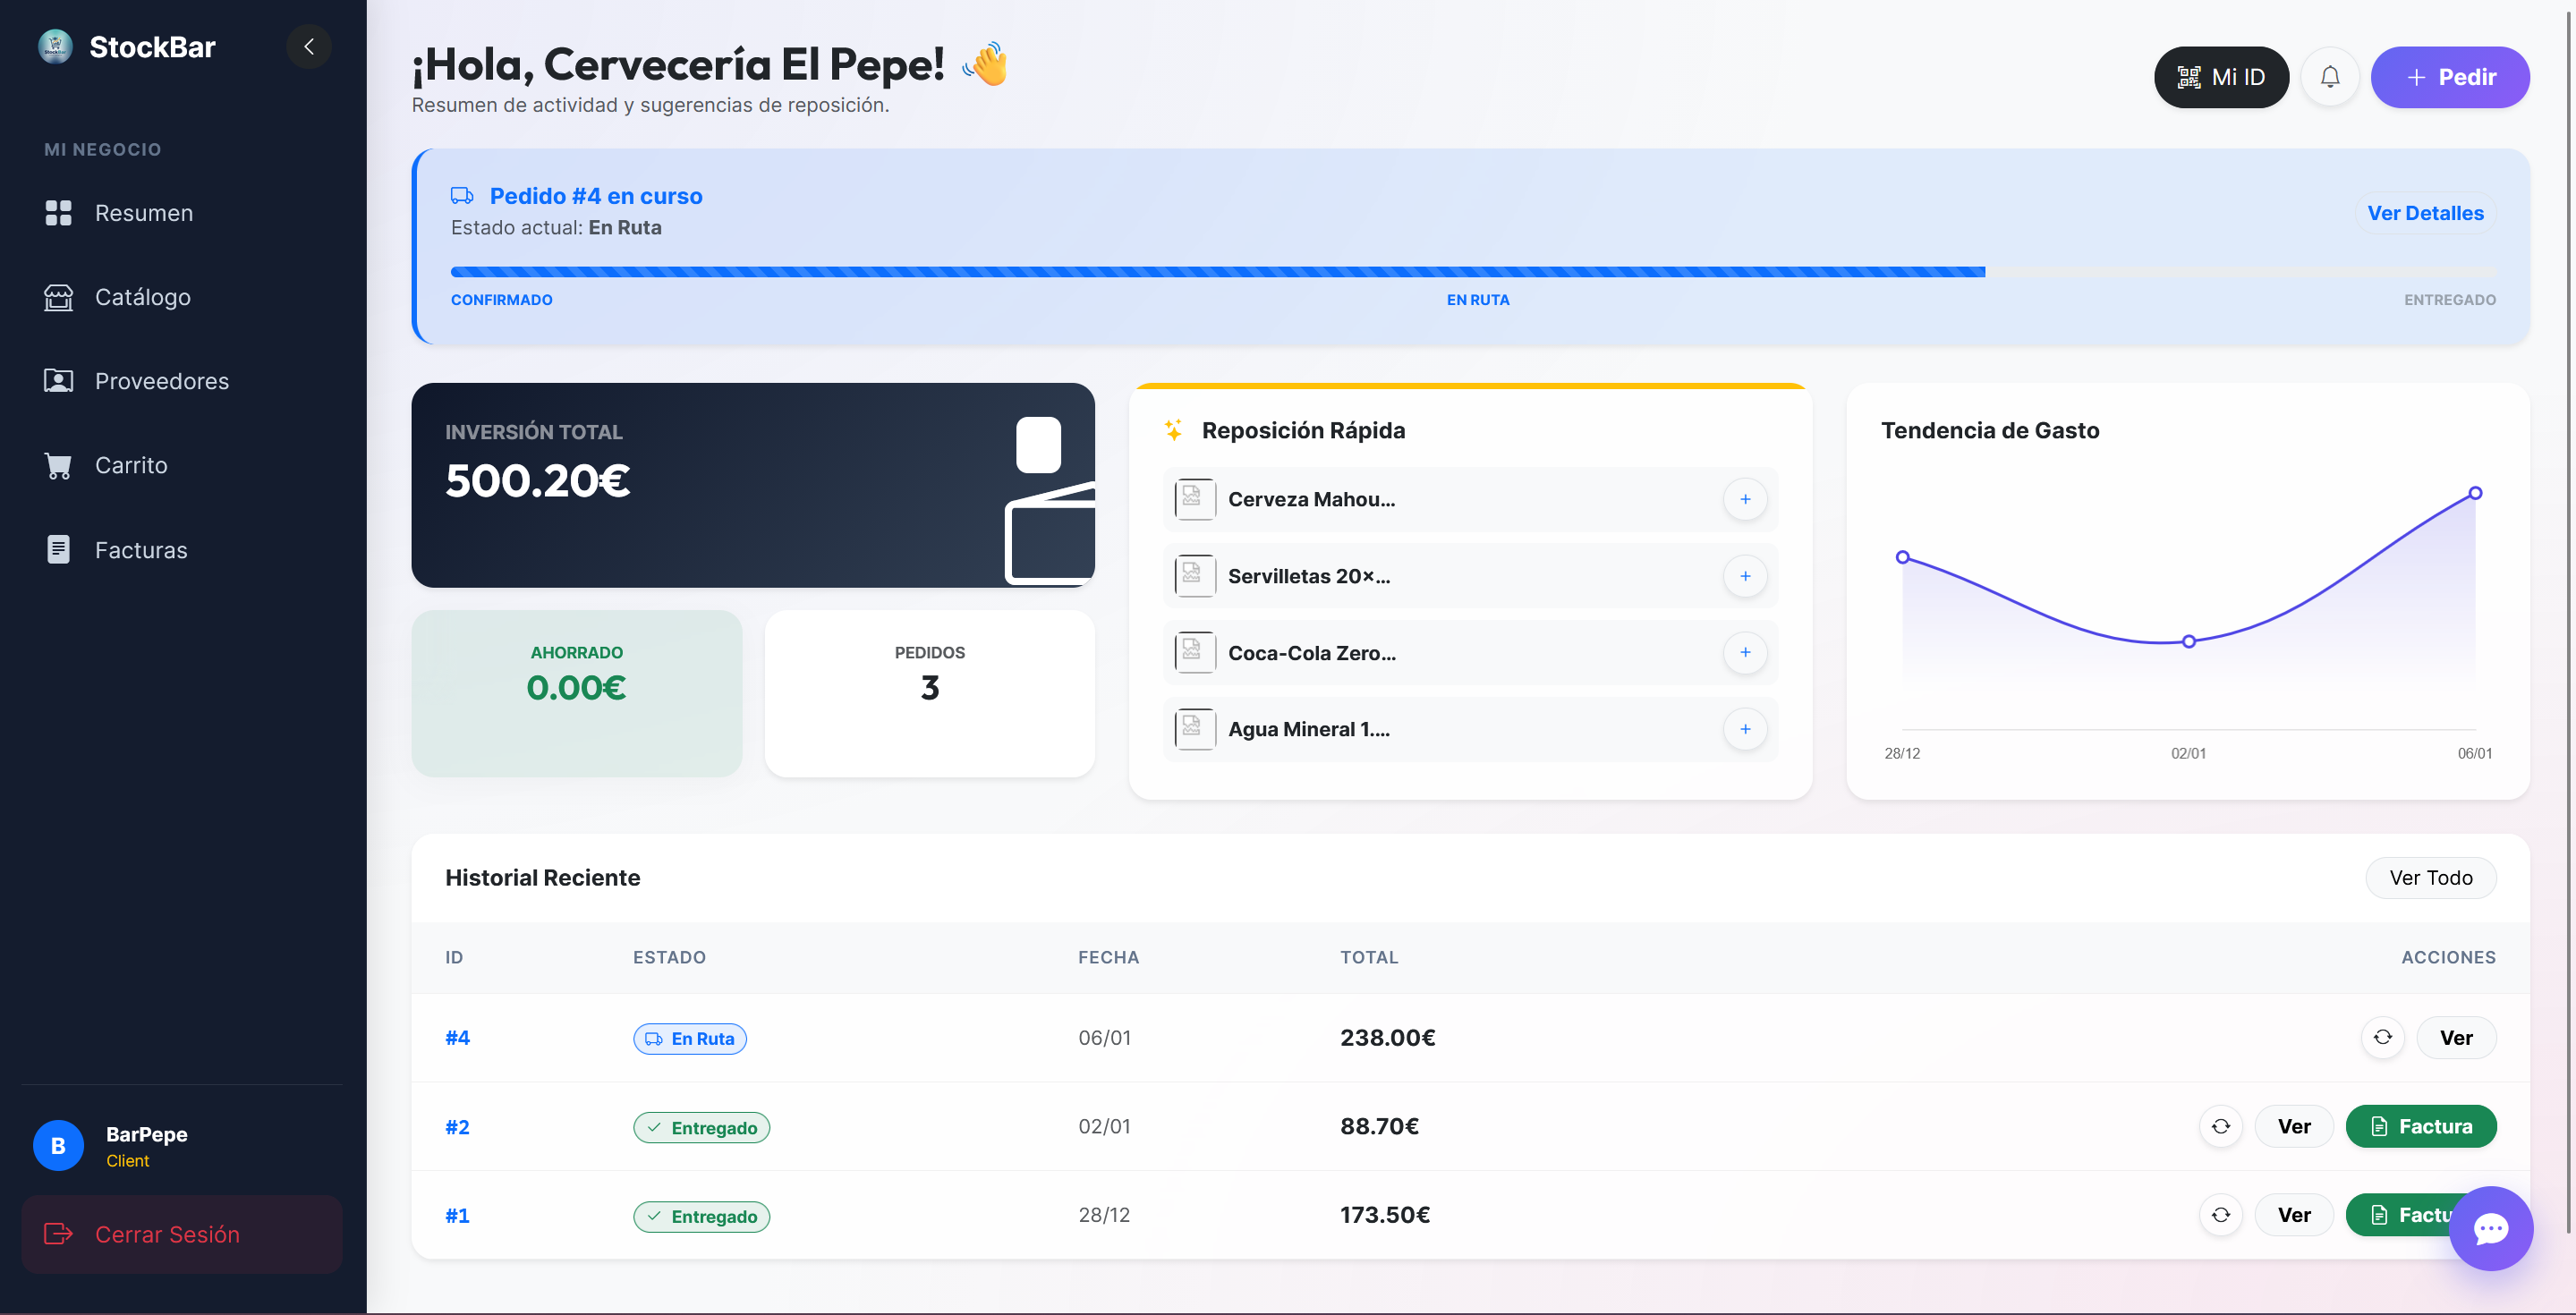
Task: Click the Ahorrado 0.00€ card
Action: [577, 694]
